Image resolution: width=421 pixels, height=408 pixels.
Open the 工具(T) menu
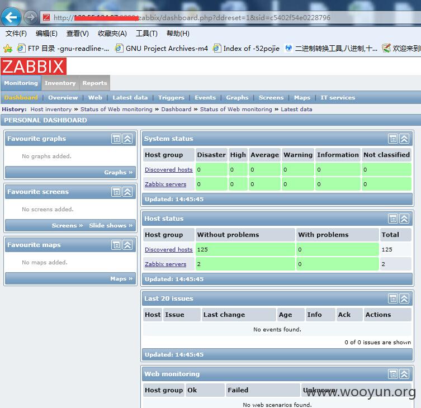click(x=146, y=34)
